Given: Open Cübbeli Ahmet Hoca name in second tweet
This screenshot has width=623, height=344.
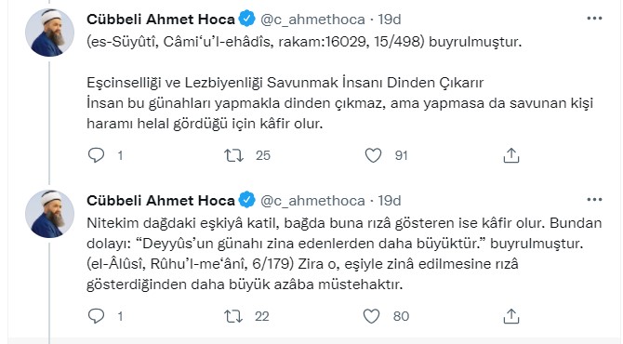Looking at the screenshot, I should [161, 200].
